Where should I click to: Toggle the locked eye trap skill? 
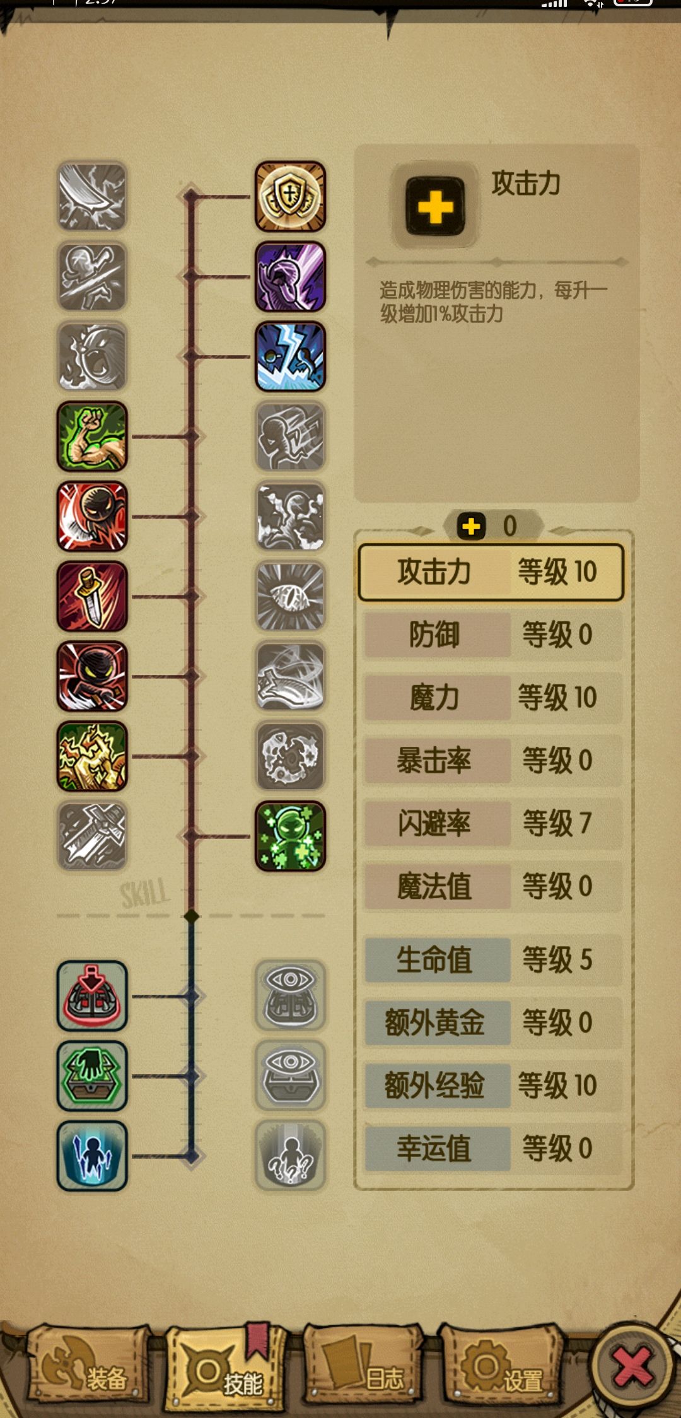[290, 996]
